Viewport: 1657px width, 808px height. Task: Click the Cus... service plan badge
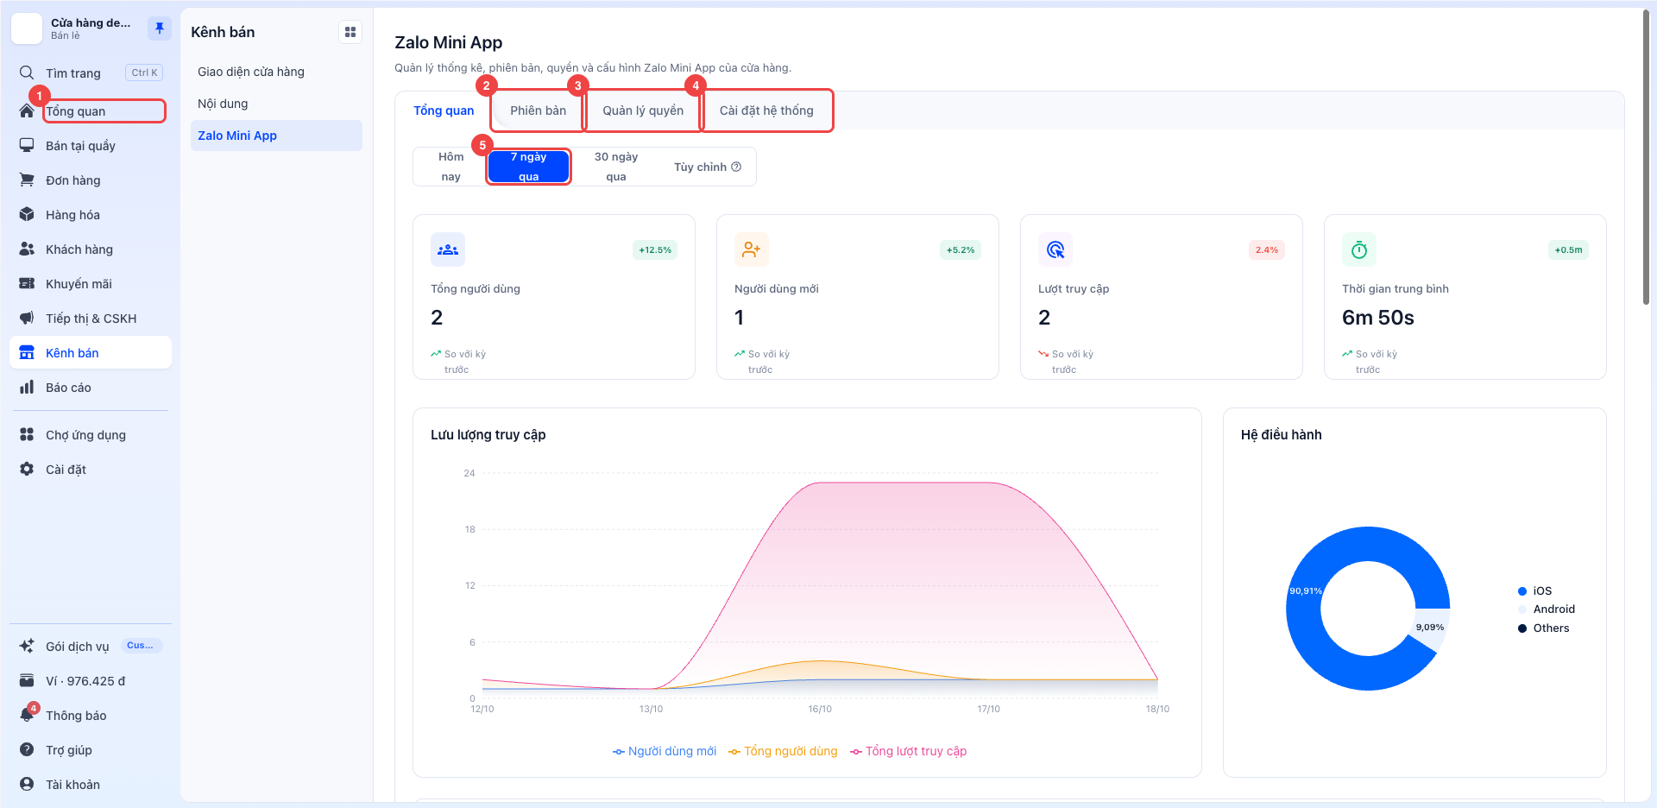point(141,646)
